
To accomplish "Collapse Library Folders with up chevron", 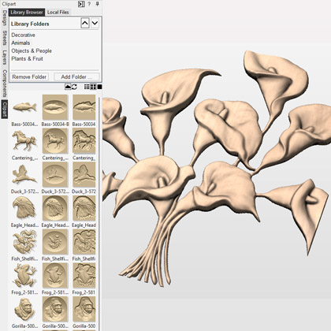I will coord(85,24).
